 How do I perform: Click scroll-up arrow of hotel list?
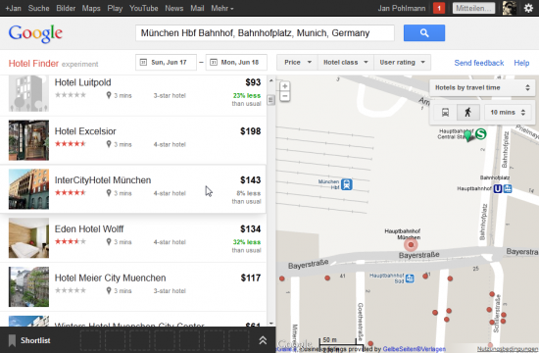pyautogui.click(x=270, y=80)
